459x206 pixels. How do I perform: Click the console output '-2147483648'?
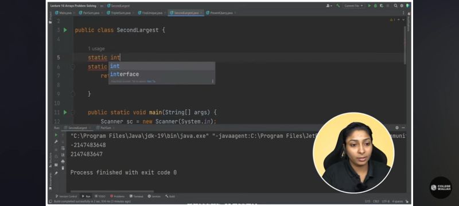click(x=88, y=145)
